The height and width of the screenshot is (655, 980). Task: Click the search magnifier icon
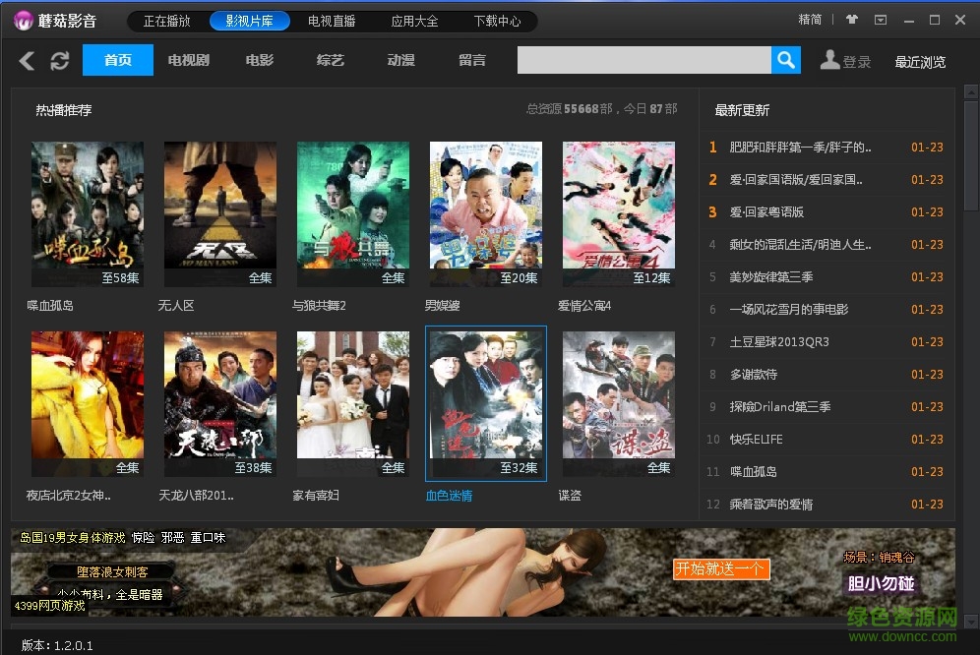click(x=785, y=60)
